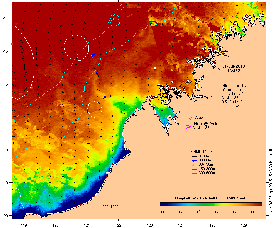This screenshot has height=228, width=275.
Task: Click the red 150-300m legend arrow
Action: [x=195, y=169]
